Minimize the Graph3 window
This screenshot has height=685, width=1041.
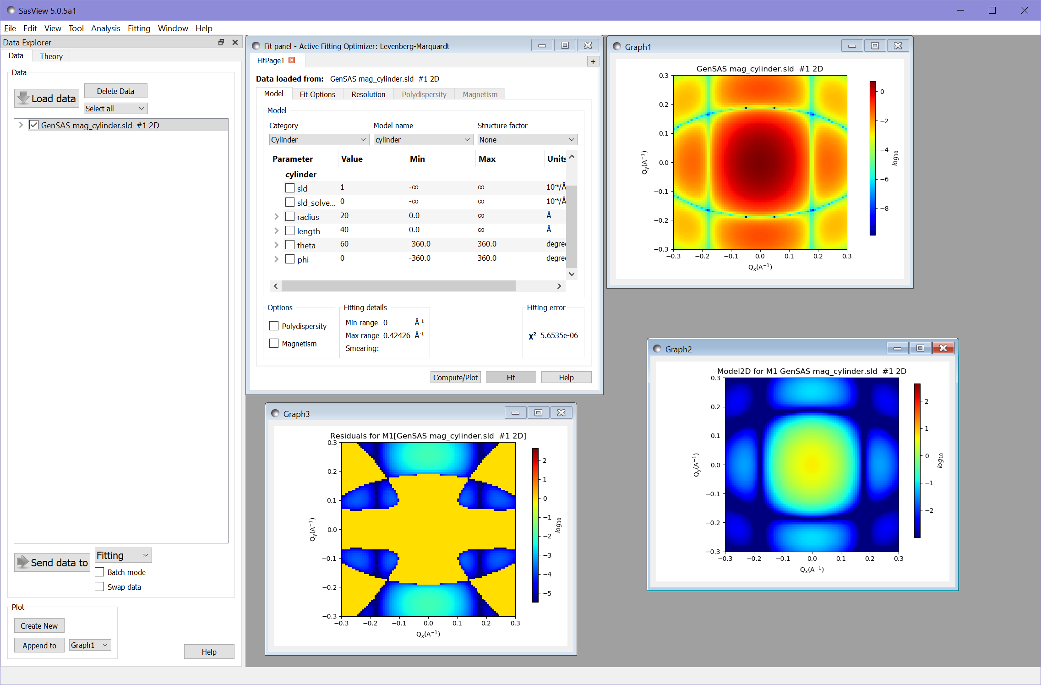(x=515, y=413)
